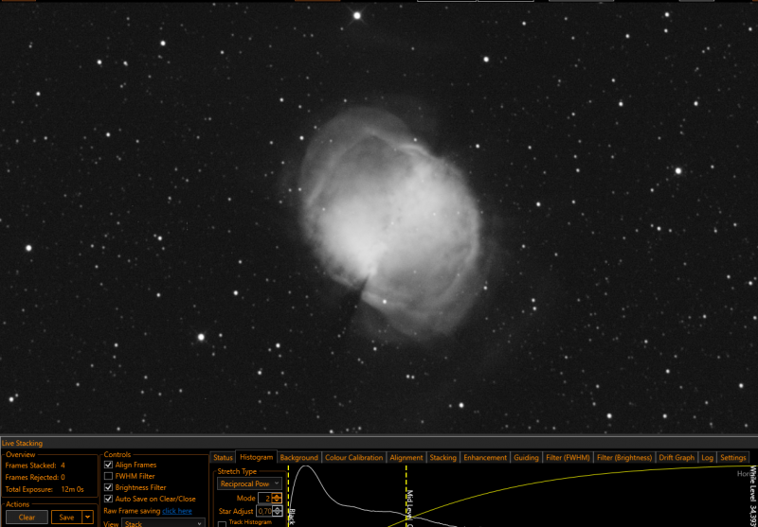758x527 pixels.
Task: Expand the Save button dropdown arrow
Action: 87,517
